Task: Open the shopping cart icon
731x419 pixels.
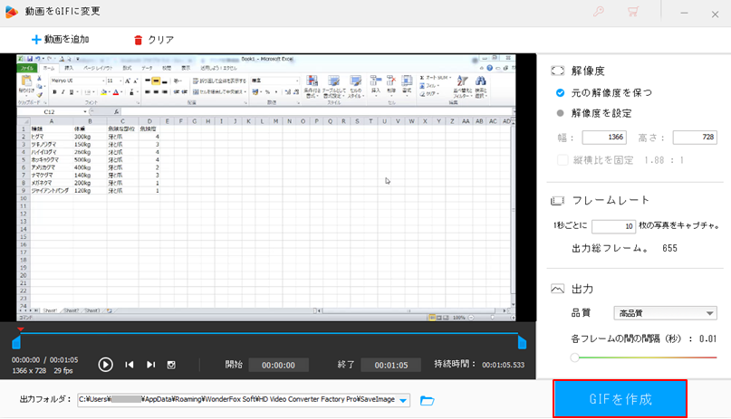Action: 632,12
